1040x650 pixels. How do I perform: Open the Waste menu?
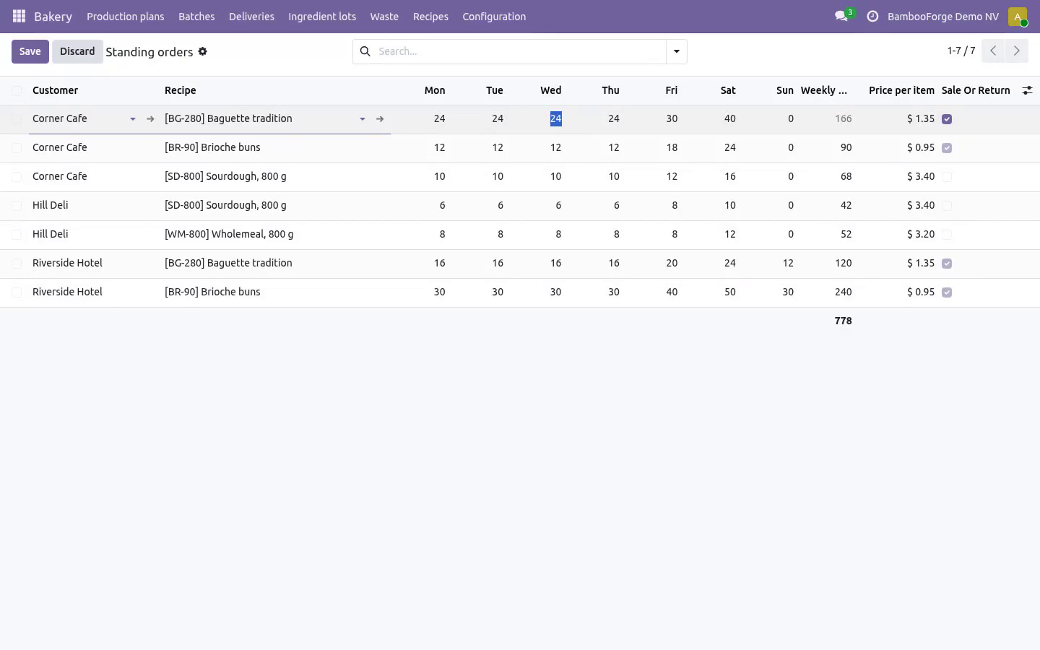tap(384, 17)
